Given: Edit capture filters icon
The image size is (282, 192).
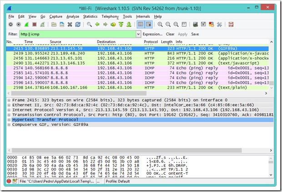Looking at the screenshot, I should tap(195, 24).
